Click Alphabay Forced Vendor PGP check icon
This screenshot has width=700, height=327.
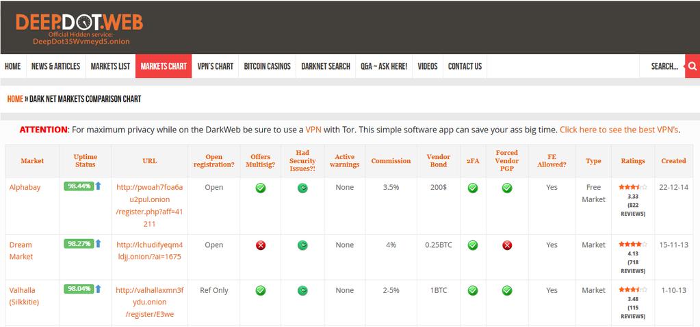click(507, 188)
